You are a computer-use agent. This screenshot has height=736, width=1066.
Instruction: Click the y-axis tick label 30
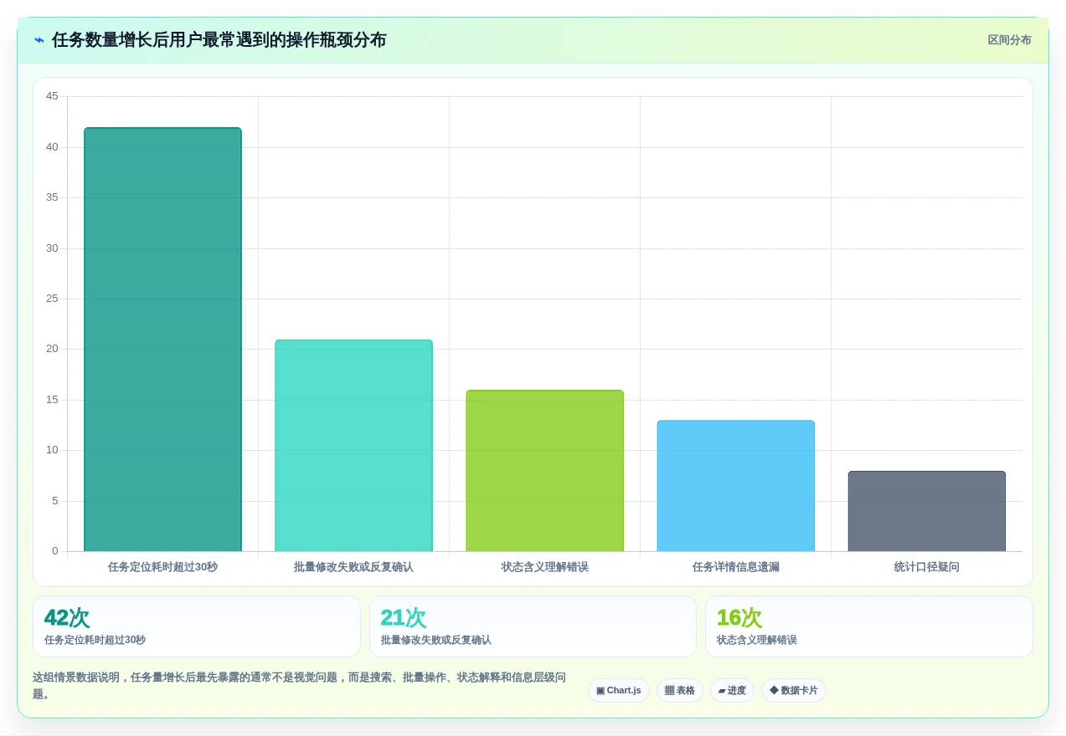52,248
